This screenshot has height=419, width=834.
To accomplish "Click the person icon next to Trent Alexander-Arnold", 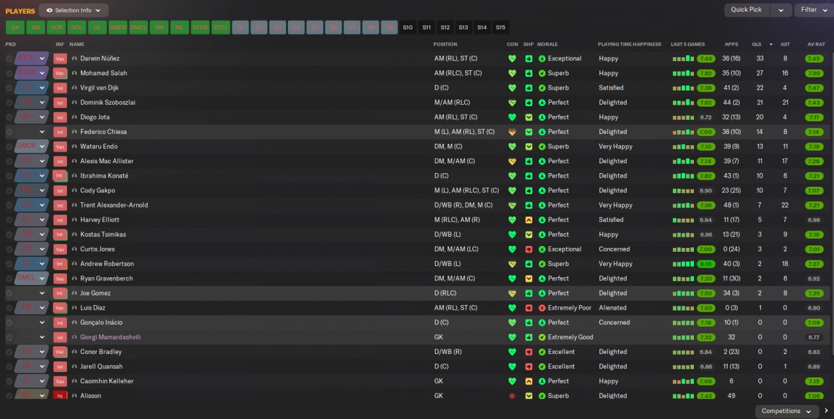I will point(74,205).
